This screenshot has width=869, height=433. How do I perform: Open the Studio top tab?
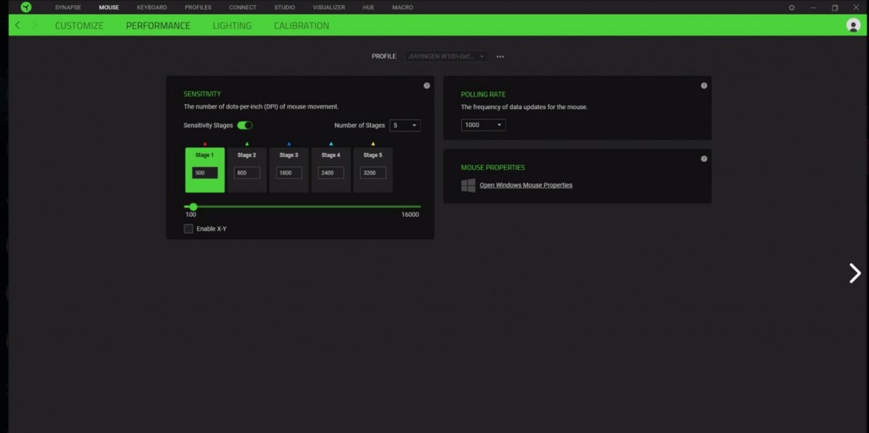tap(285, 7)
